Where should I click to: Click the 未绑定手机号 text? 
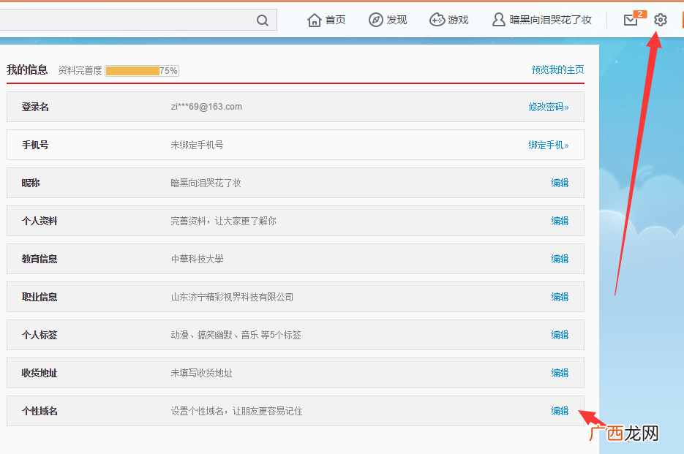(x=197, y=145)
